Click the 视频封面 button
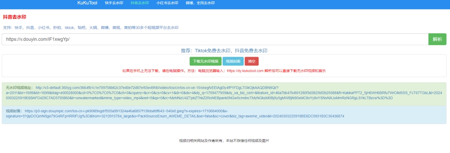This screenshot has height=153, width=450. [x=233, y=61]
